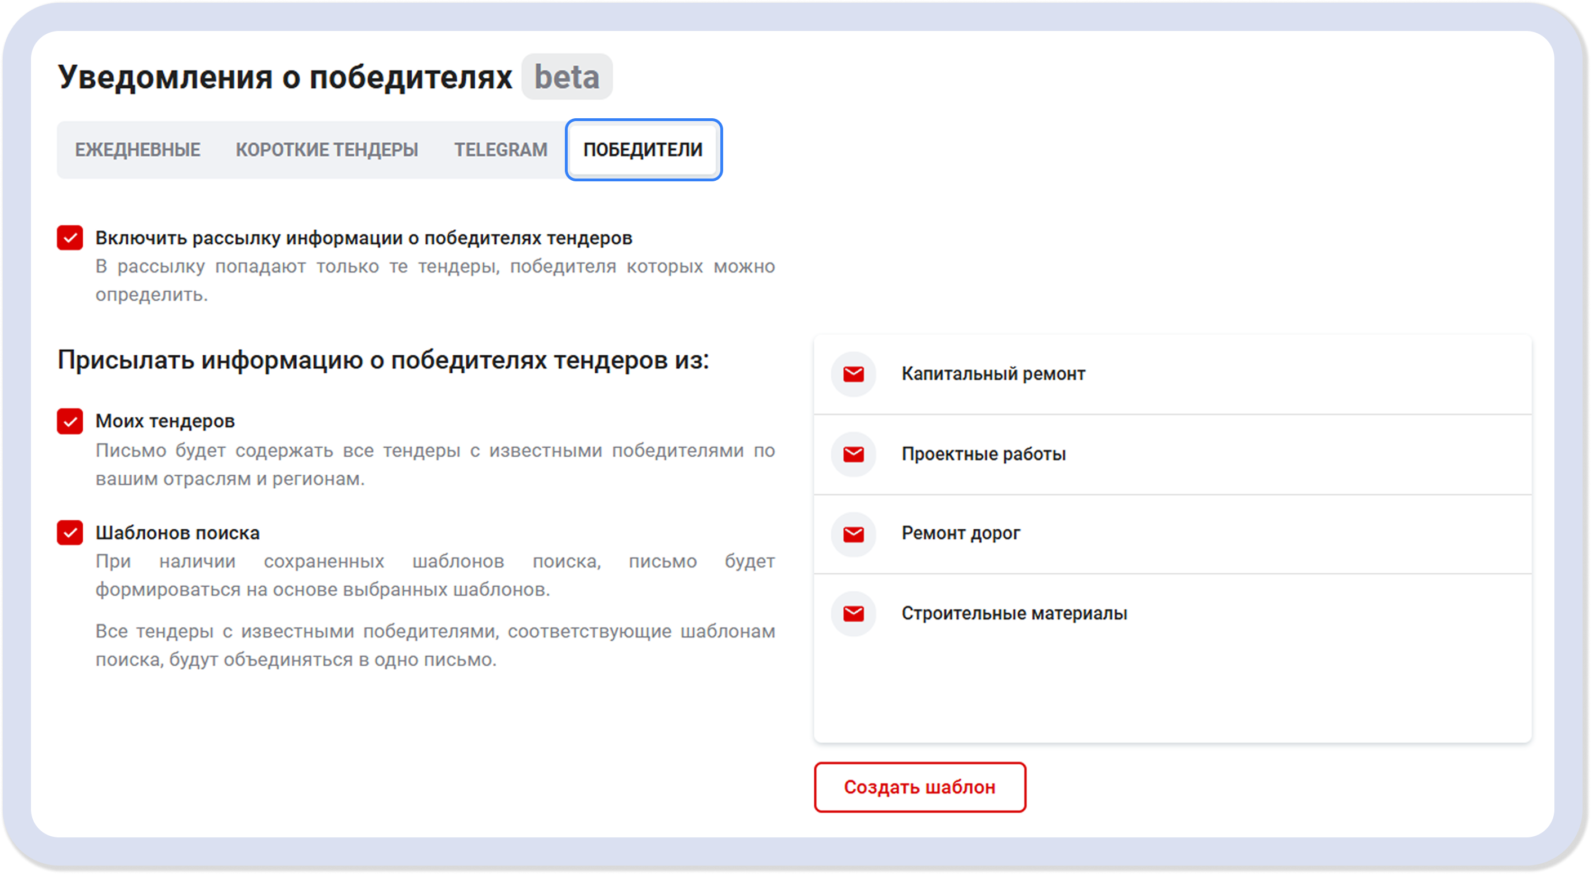This screenshot has height=874, width=1591.
Task: Open the КОРОТКИЕ ТЕНДЕРЫ tab
Action: [327, 149]
